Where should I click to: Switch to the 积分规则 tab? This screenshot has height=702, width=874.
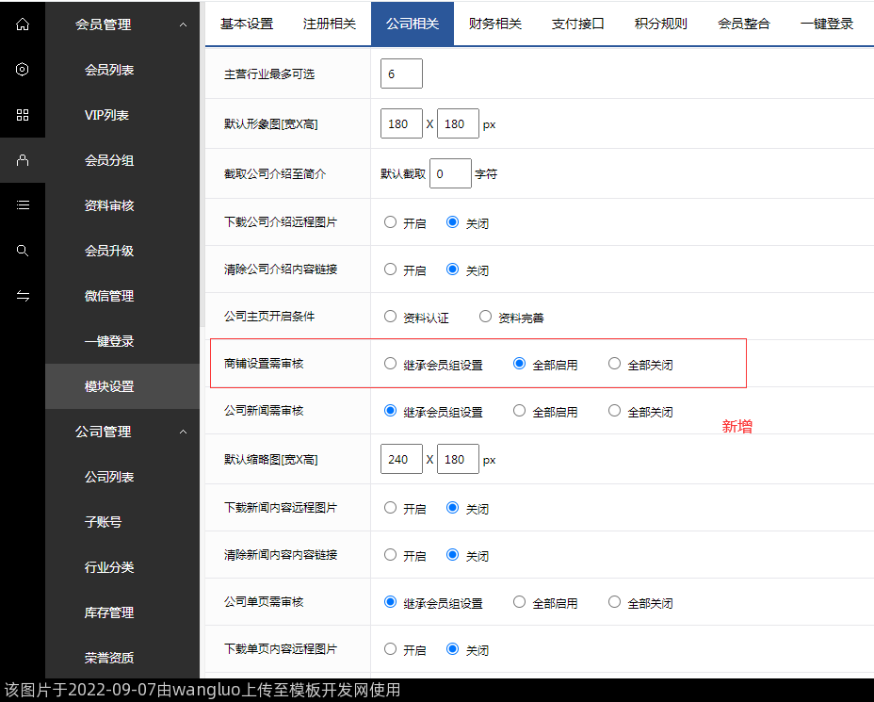coord(660,24)
